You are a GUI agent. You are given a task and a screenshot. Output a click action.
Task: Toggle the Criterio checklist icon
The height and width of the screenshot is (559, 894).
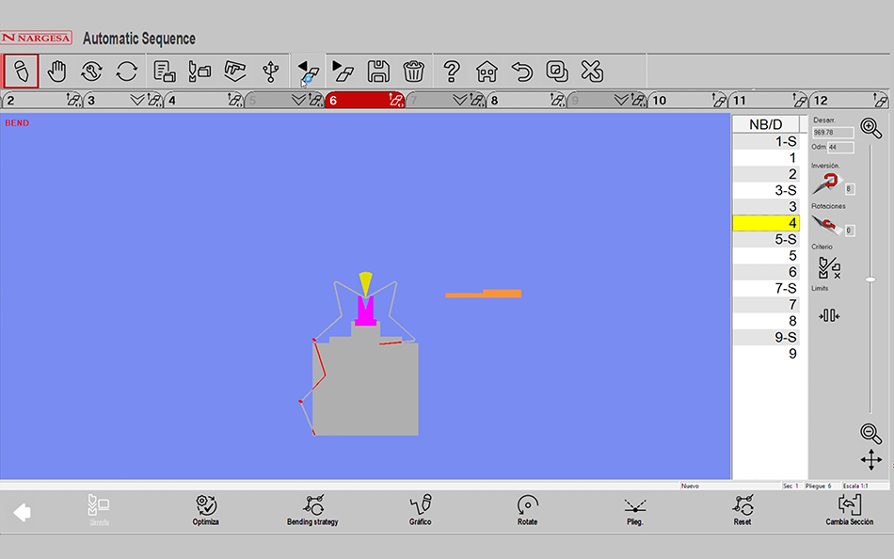828,268
